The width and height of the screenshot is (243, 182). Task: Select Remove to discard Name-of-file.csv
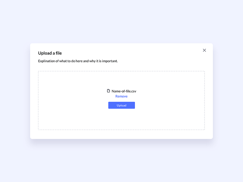pyautogui.click(x=122, y=96)
